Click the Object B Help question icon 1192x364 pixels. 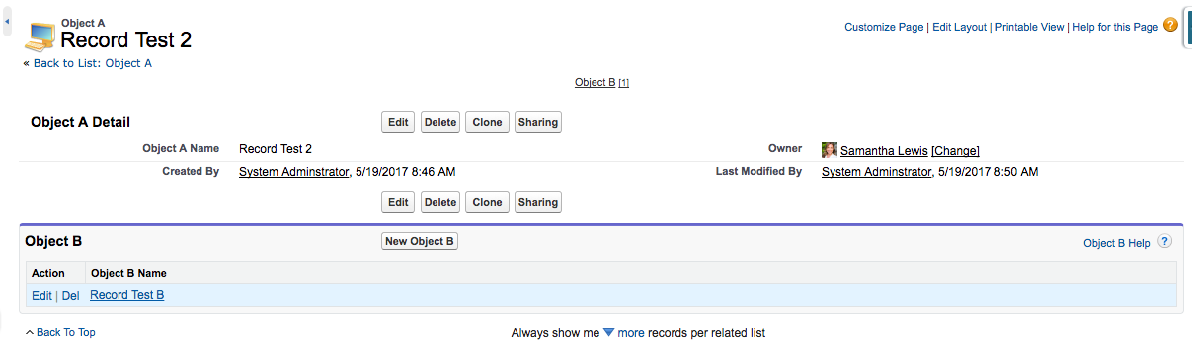click(x=1164, y=242)
